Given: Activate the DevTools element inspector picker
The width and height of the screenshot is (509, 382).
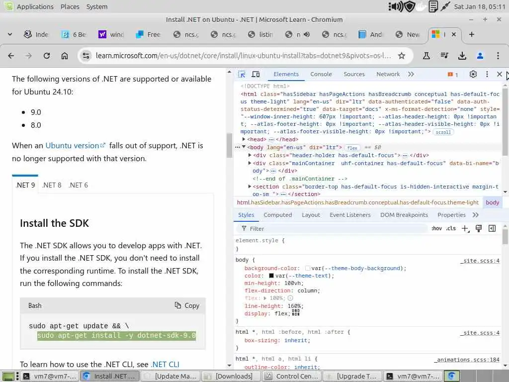Looking at the screenshot, I should click(x=242, y=75).
